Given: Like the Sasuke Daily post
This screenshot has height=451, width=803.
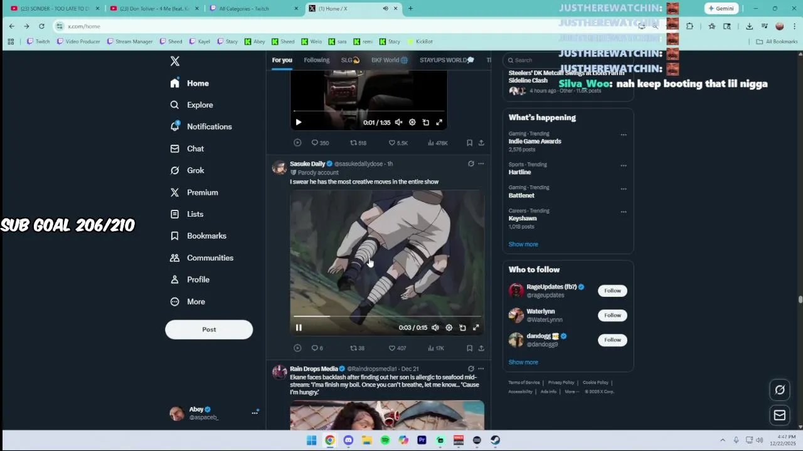Looking at the screenshot, I should pos(397,348).
